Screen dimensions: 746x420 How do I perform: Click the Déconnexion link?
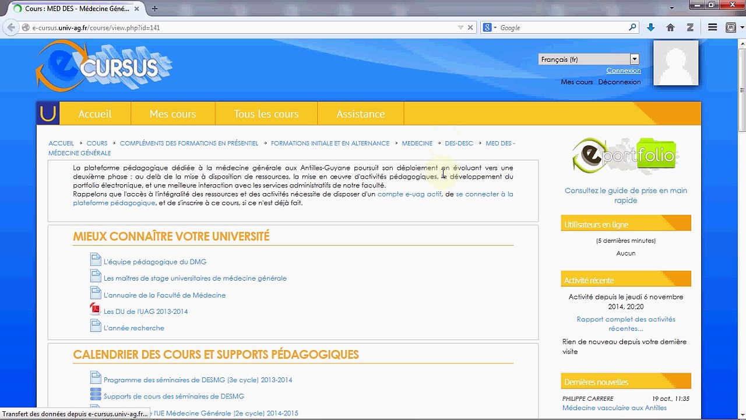tap(620, 82)
